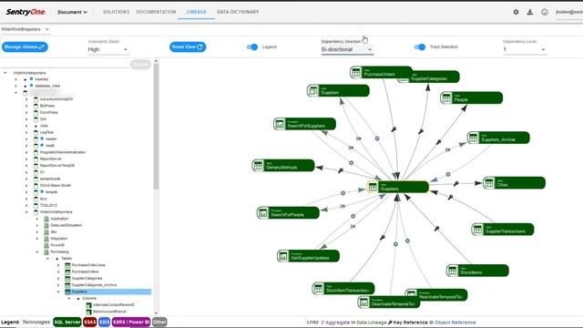Select the People table node icon
The image size is (583, 328).
446,97
